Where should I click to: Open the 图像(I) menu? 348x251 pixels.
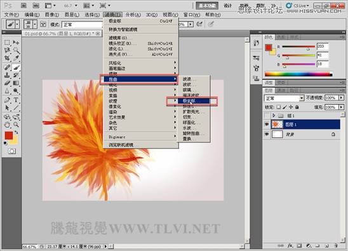tap(52, 15)
